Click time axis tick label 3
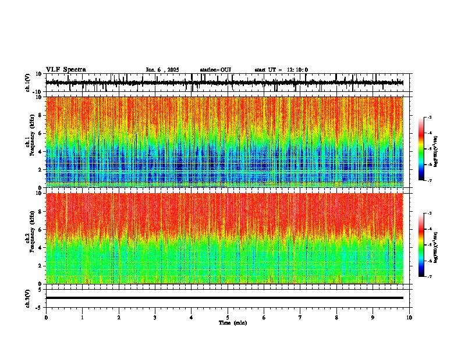Image resolution: width=461 pixels, height=356 pixels. (x=155, y=318)
